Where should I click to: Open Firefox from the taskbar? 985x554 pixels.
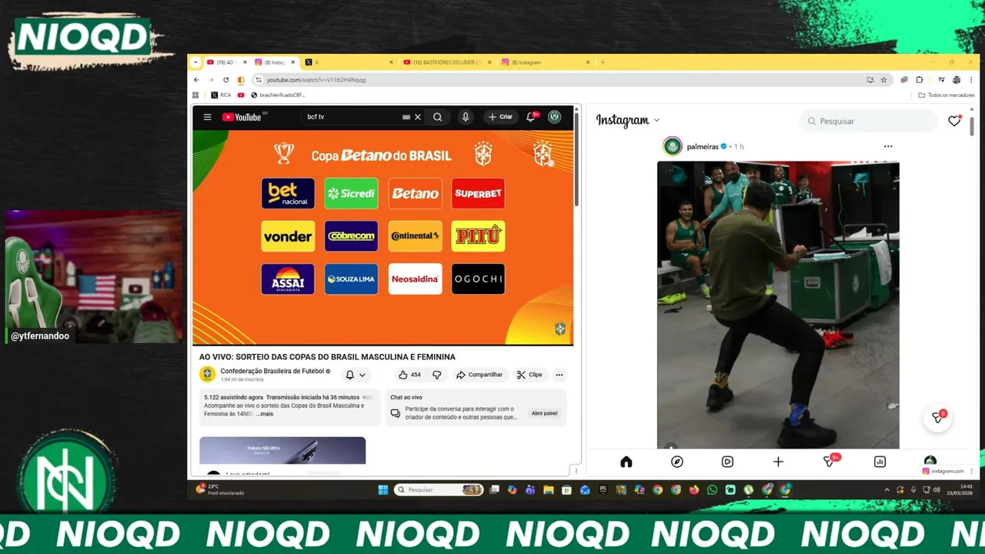pyautogui.click(x=694, y=490)
